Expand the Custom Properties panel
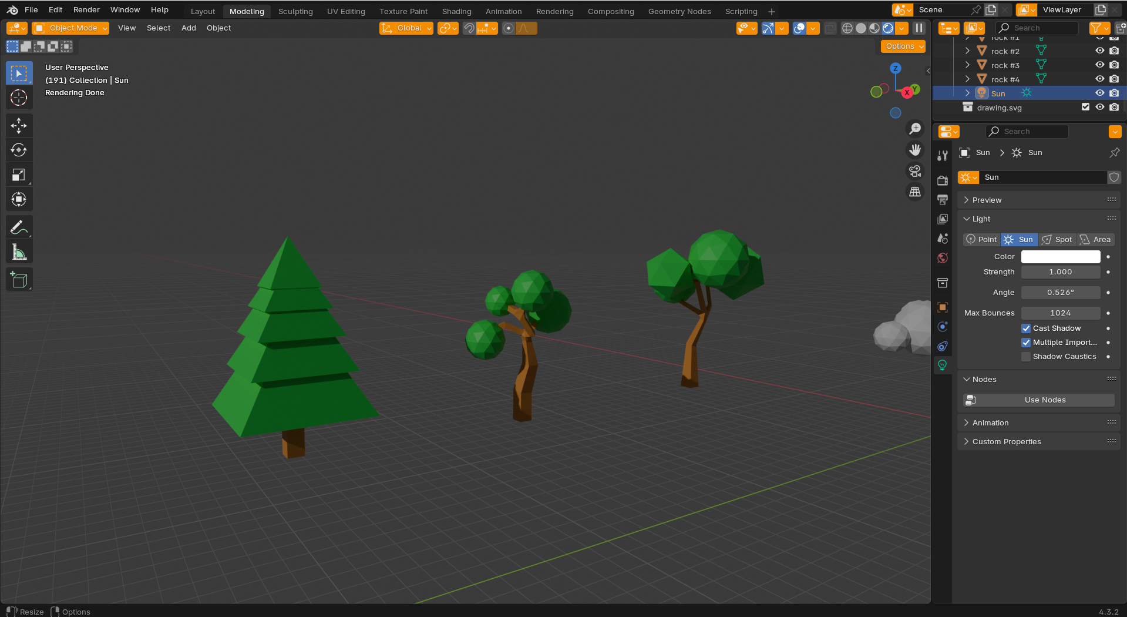This screenshot has width=1127, height=617. (x=1038, y=442)
